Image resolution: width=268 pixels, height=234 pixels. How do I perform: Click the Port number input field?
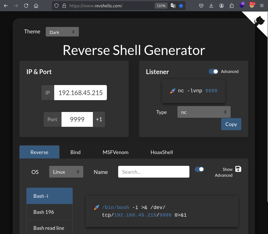click(77, 119)
